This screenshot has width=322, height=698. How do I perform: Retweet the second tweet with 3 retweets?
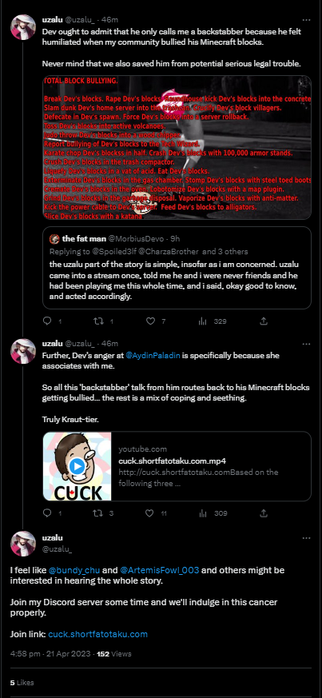97,513
